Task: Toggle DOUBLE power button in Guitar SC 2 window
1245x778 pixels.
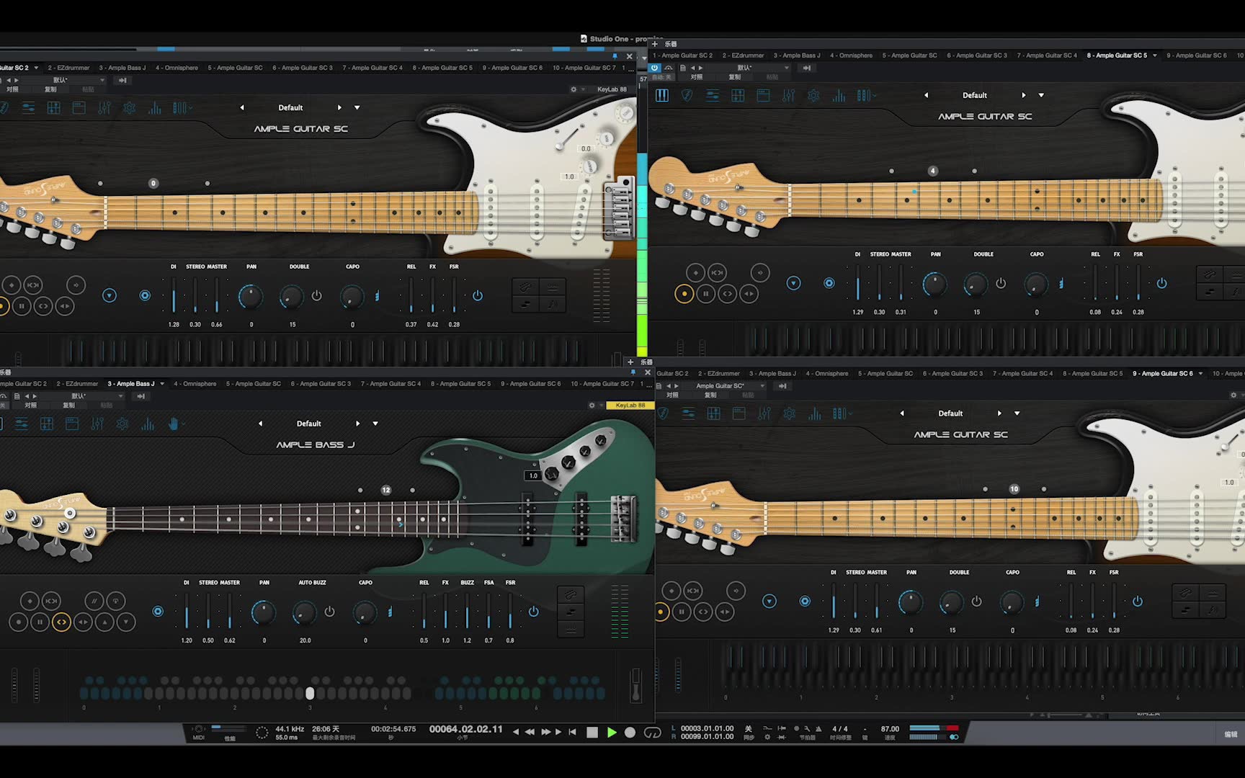Action: point(316,295)
